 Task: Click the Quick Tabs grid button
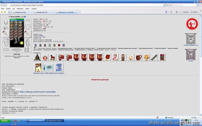click(x=9, y=12)
